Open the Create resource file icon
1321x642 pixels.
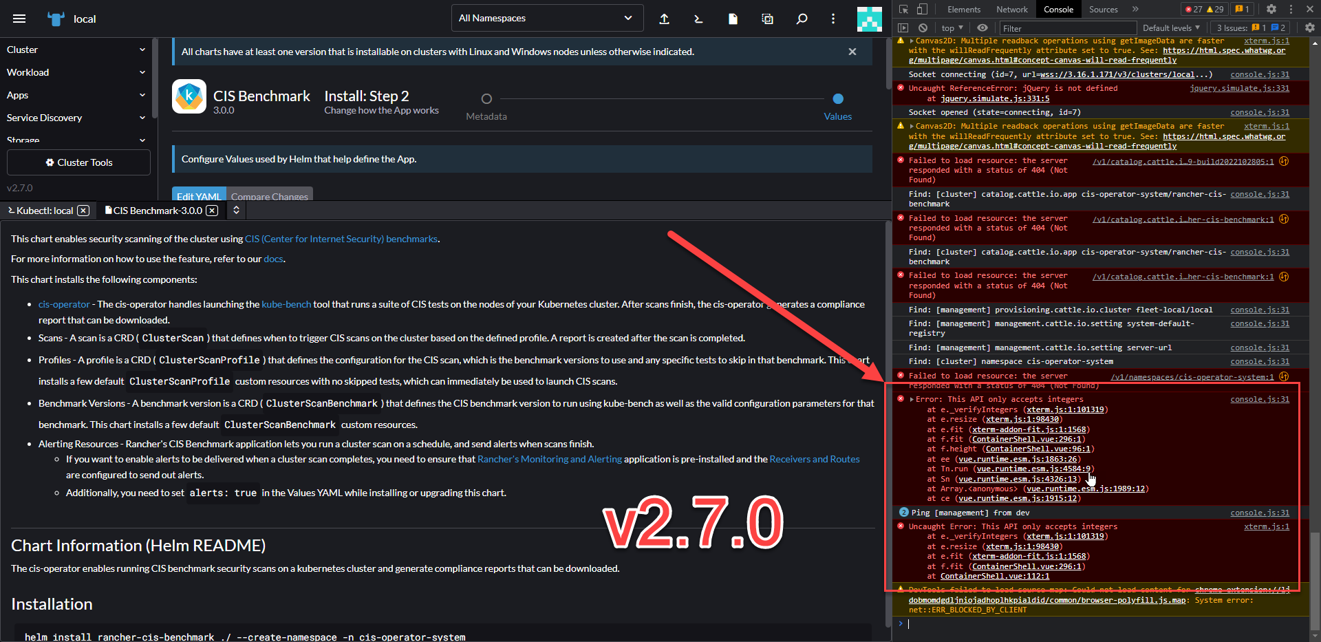[x=732, y=19]
